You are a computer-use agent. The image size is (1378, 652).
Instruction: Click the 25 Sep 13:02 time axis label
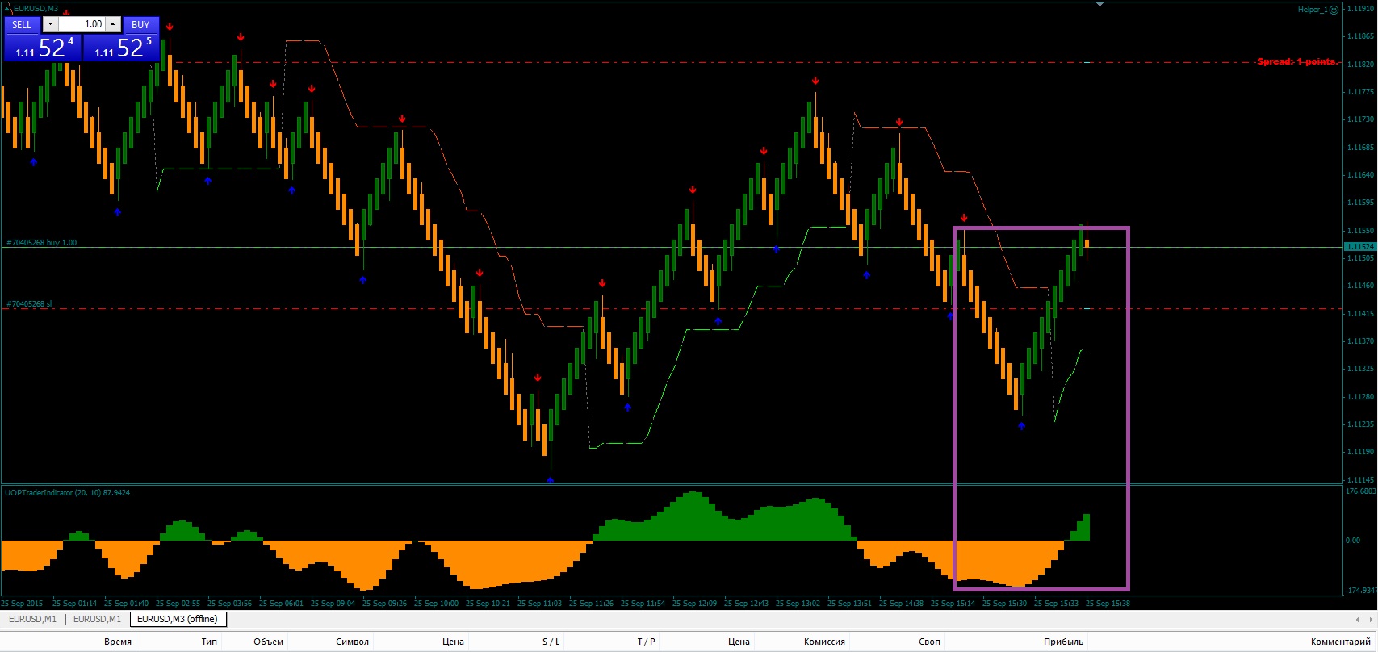point(798,603)
